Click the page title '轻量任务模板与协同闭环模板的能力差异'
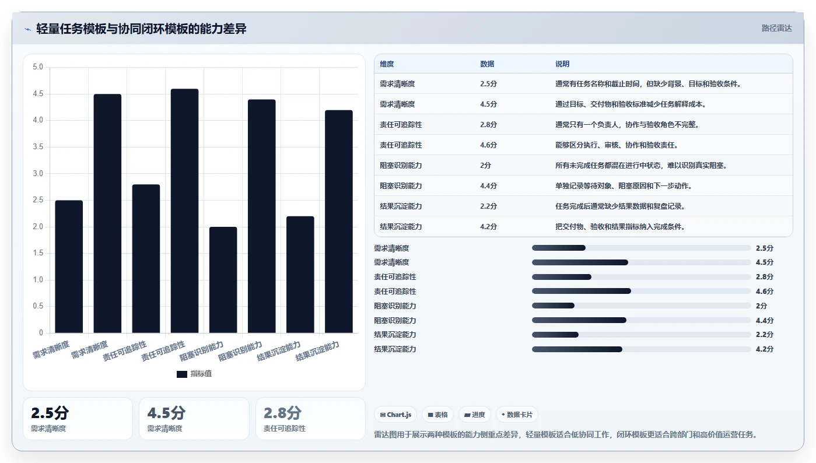816x463 pixels. (141, 29)
